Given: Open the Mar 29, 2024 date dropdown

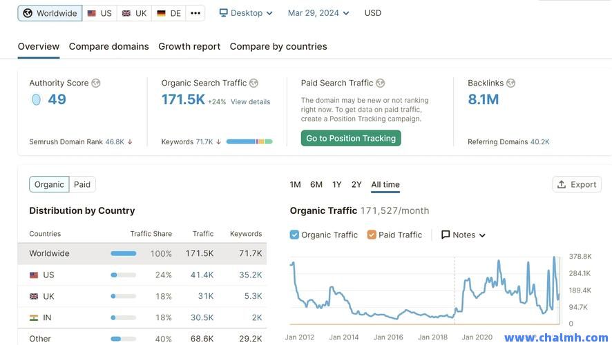Looking at the screenshot, I should pos(318,13).
